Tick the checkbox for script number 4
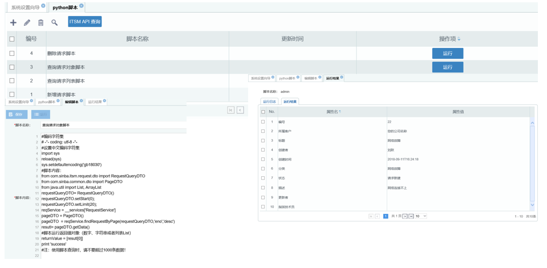 pyautogui.click(x=12, y=54)
